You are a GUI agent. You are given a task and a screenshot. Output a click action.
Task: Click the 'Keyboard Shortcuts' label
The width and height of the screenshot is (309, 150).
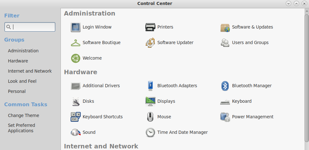[x=102, y=117]
